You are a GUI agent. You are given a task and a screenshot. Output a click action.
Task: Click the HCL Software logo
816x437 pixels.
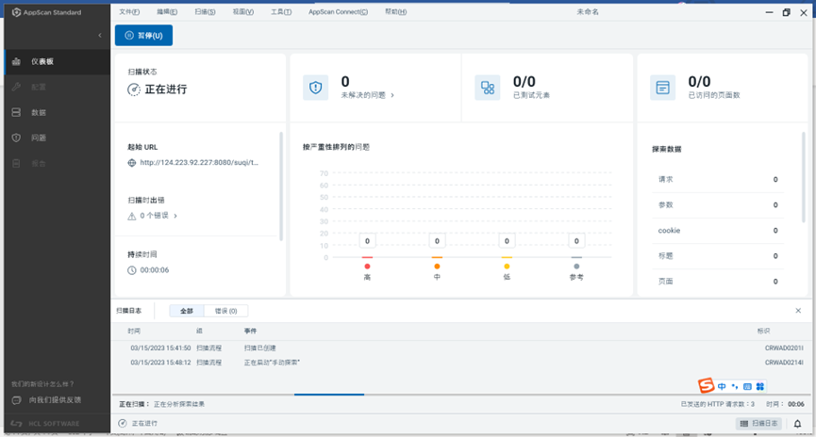[x=45, y=424]
